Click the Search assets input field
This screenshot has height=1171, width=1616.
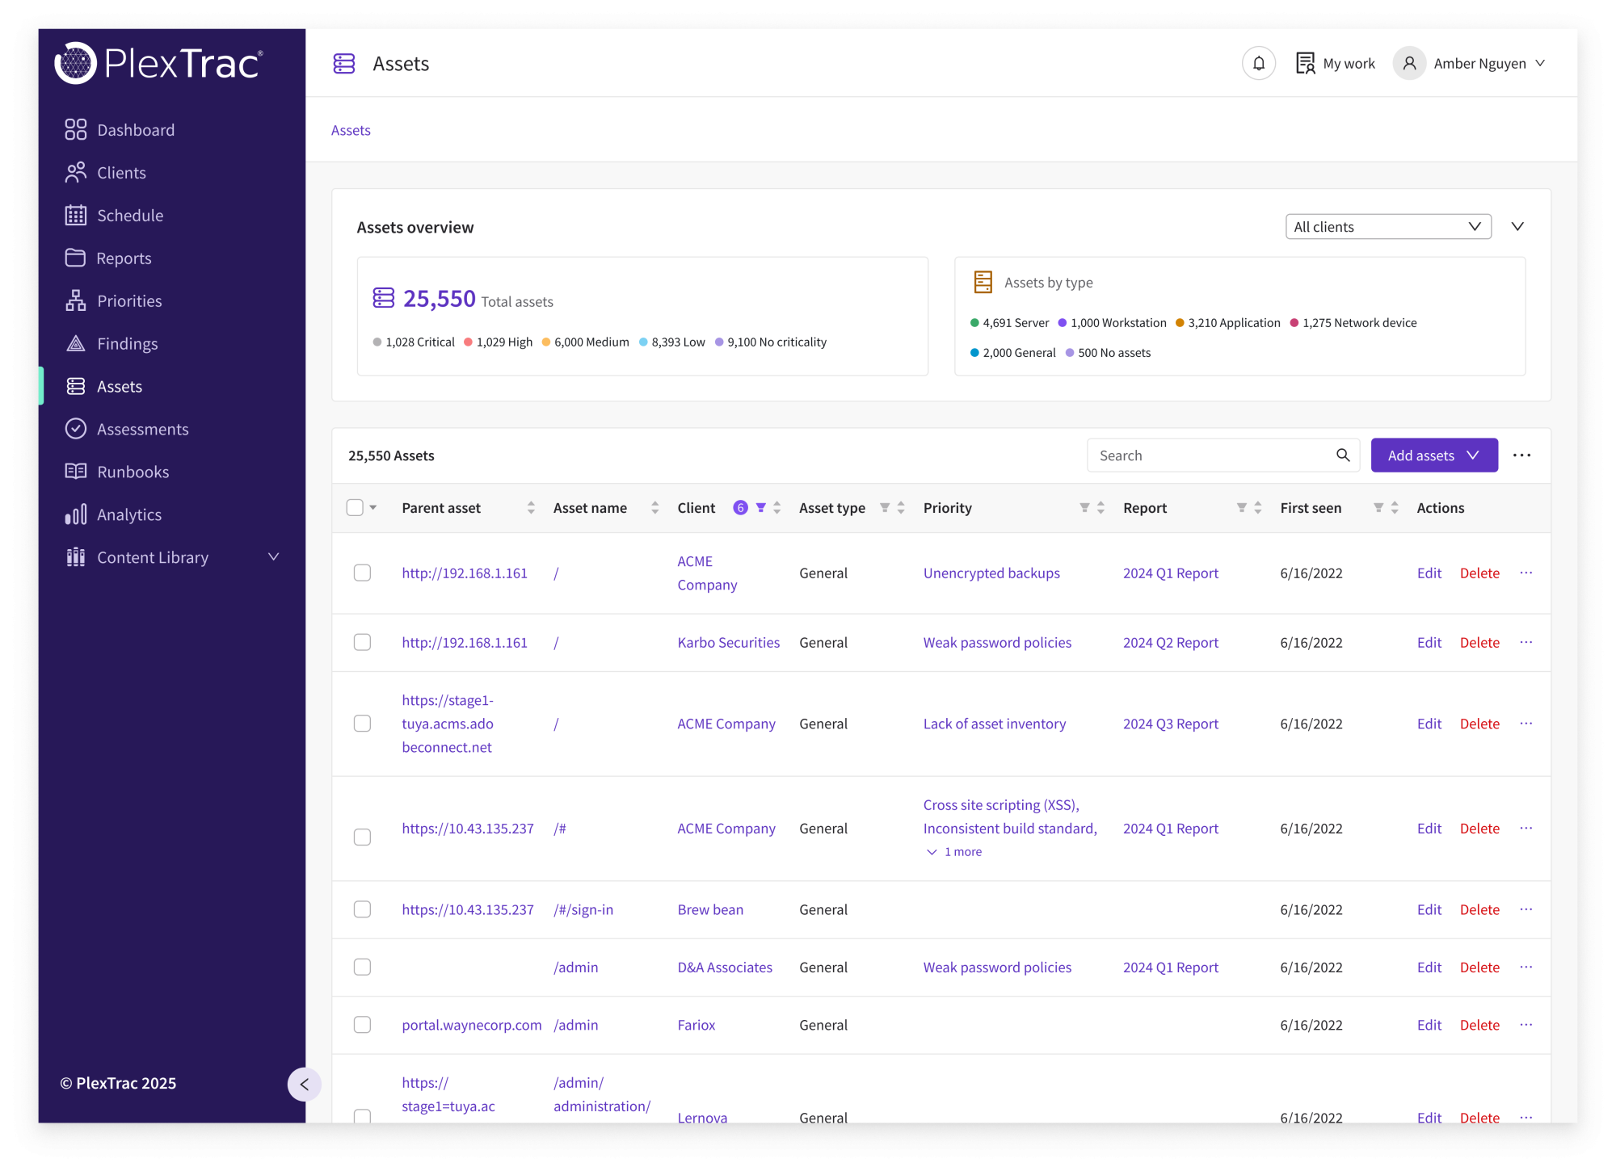click(x=1223, y=455)
